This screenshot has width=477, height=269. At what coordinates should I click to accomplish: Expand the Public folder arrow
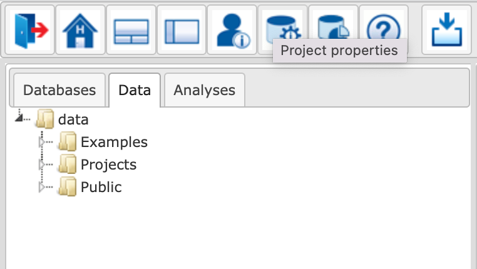click(x=42, y=187)
